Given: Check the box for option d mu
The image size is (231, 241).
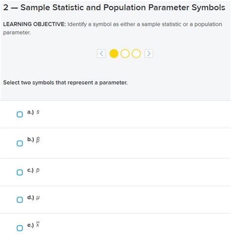Looking at the screenshot, I should (x=20, y=200).
